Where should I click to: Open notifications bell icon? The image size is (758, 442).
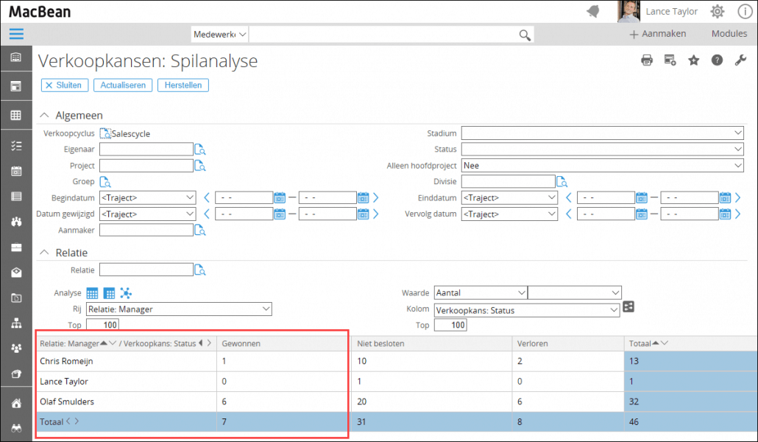tap(592, 11)
